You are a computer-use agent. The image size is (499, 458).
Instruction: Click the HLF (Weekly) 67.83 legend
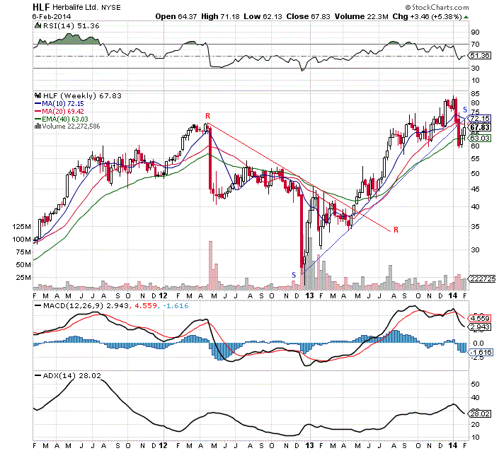click(82, 95)
